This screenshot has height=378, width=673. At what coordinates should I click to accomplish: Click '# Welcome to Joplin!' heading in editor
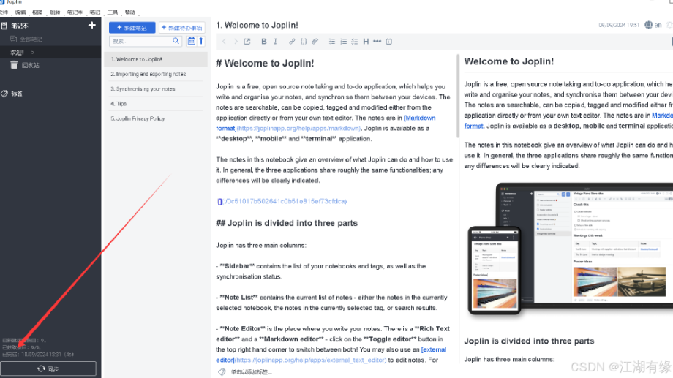[x=265, y=63]
